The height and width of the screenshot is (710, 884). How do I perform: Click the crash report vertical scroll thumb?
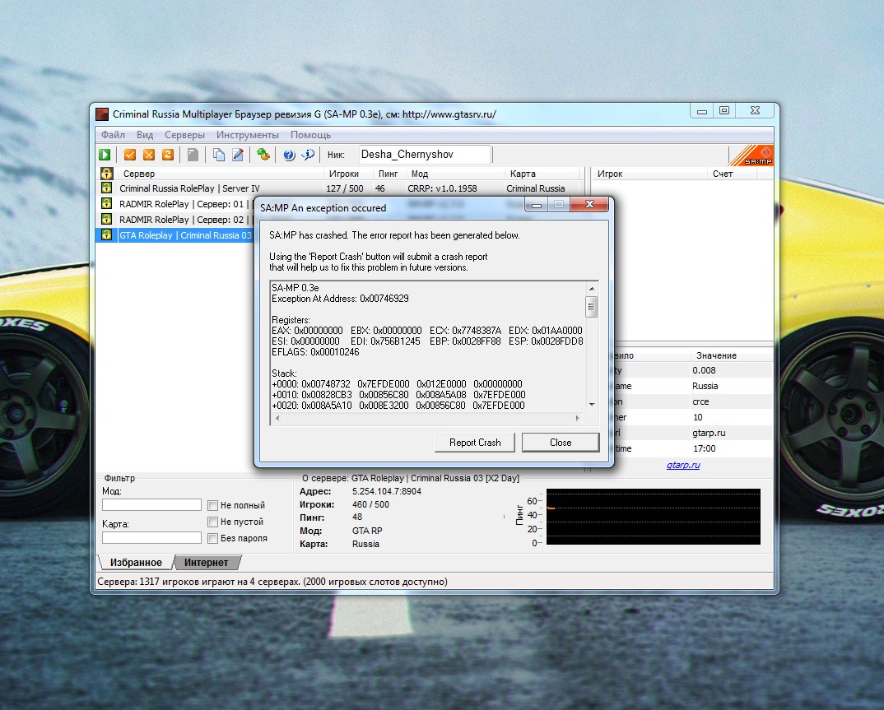coord(592,307)
